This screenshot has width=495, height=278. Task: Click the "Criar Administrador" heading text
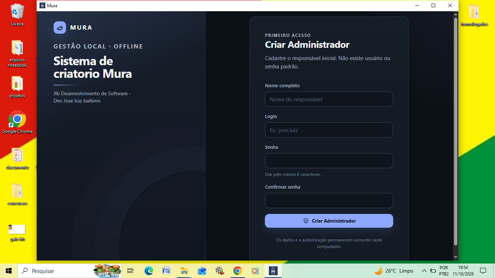pos(307,45)
